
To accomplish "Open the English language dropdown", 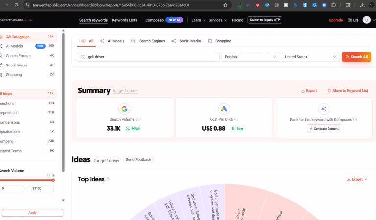I will coord(251,57).
